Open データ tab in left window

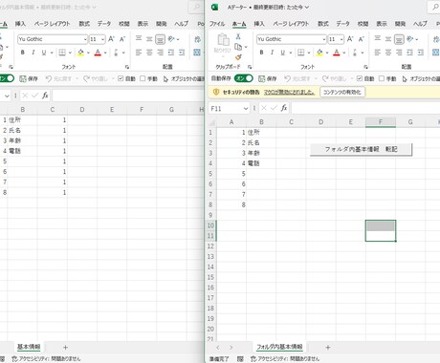tap(104, 24)
